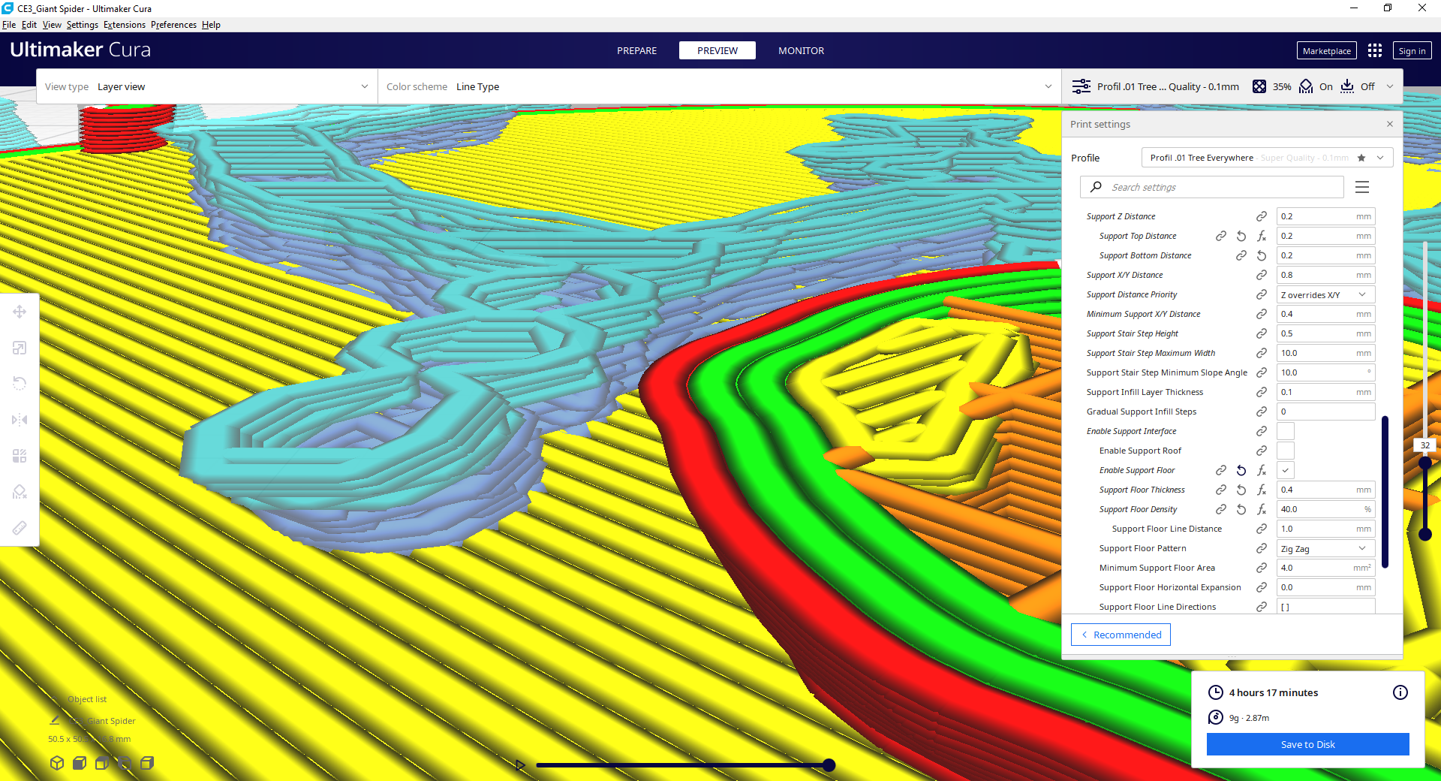
Task: Click the lower layer slider handle
Action: click(1425, 534)
